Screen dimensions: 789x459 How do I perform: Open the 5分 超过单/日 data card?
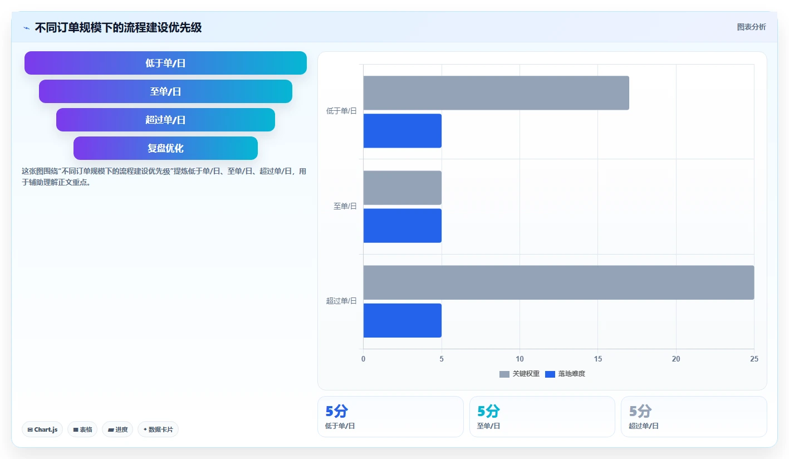pyautogui.click(x=694, y=417)
